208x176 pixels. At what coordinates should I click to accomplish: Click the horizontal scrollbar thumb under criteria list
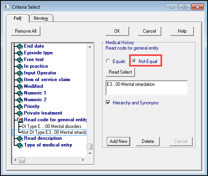click(x=22, y=160)
